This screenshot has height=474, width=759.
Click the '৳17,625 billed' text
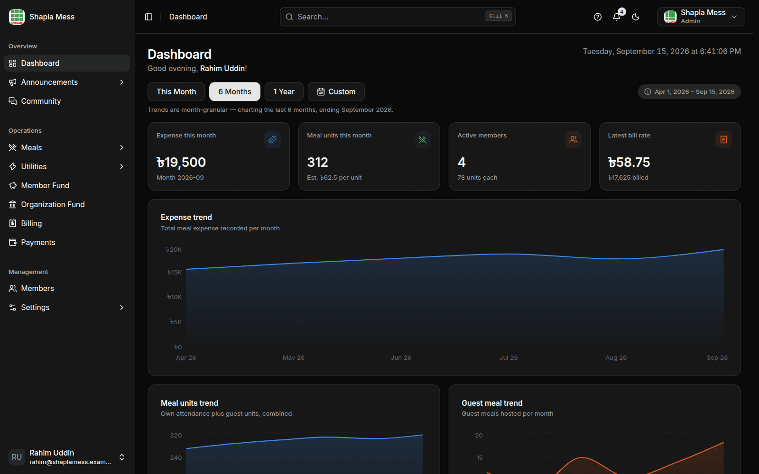[x=628, y=178]
